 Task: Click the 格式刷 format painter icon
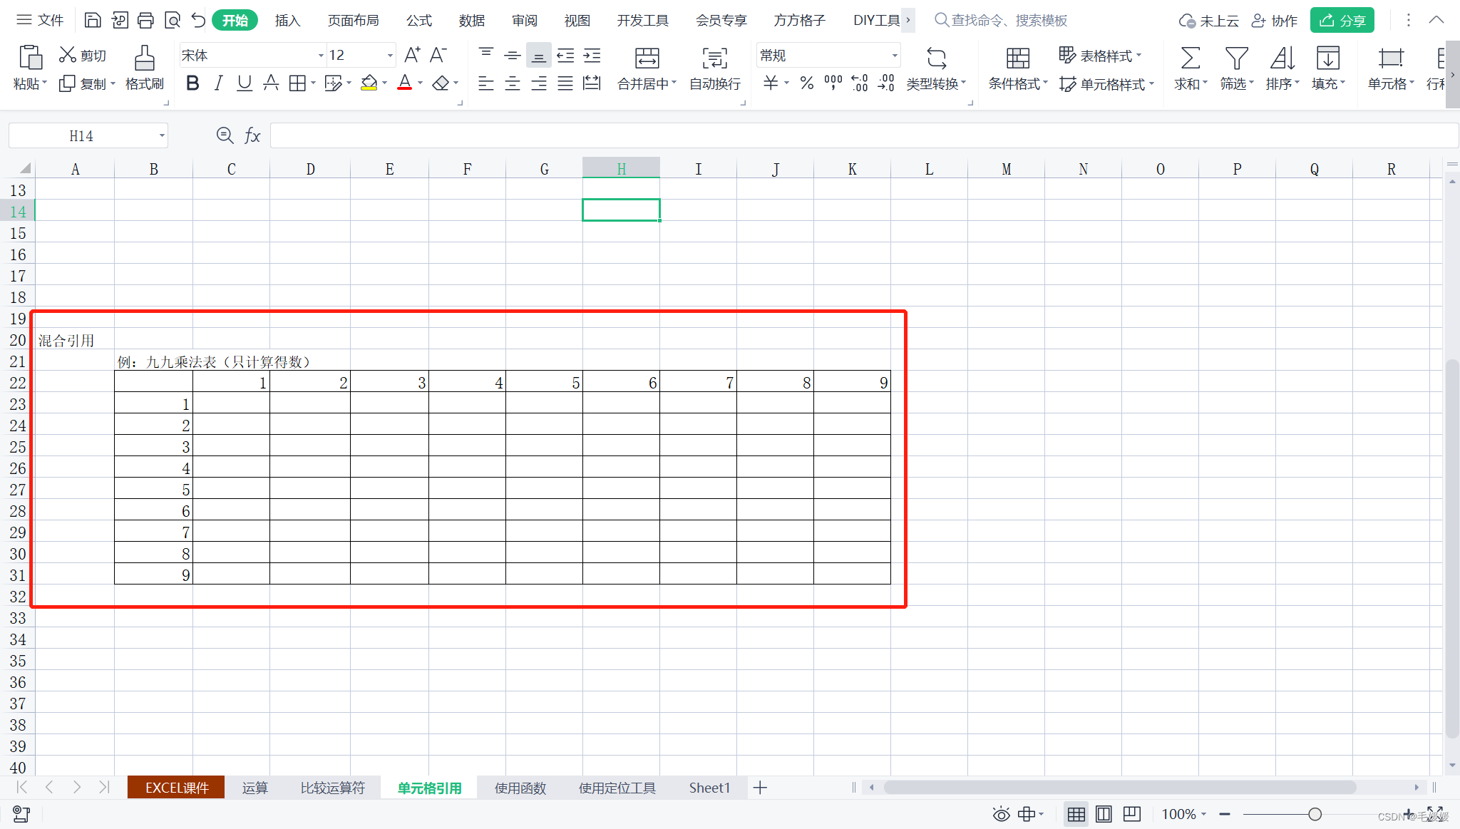(x=144, y=58)
